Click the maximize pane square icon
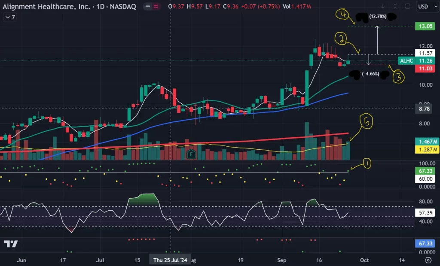440x266 pixels. coord(407,6)
